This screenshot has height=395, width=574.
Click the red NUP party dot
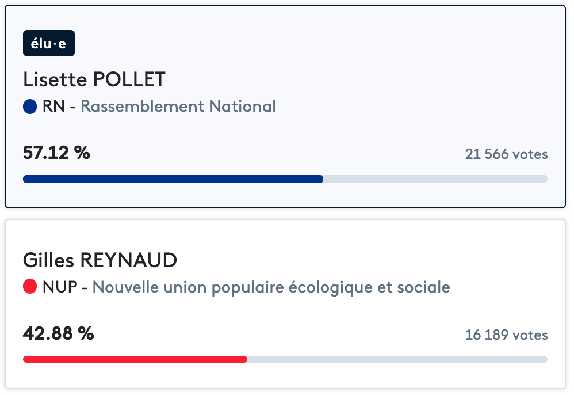30,287
